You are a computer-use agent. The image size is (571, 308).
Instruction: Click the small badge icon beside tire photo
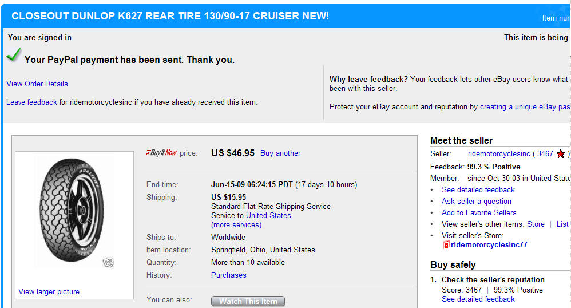tap(108, 263)
